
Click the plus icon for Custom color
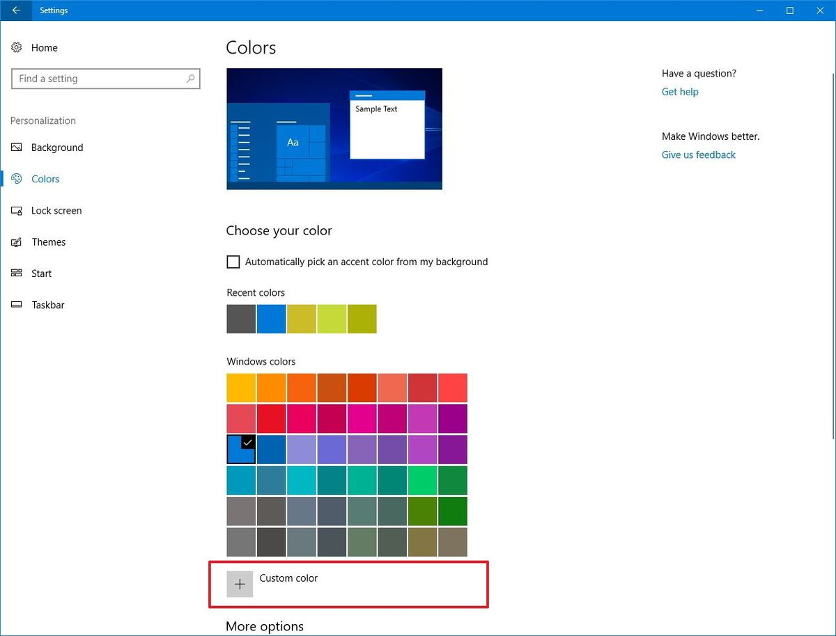pyautogui.click(x=240, y=584)
